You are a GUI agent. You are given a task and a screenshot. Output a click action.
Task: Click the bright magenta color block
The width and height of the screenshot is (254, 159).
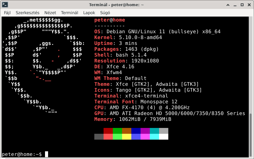145,137
